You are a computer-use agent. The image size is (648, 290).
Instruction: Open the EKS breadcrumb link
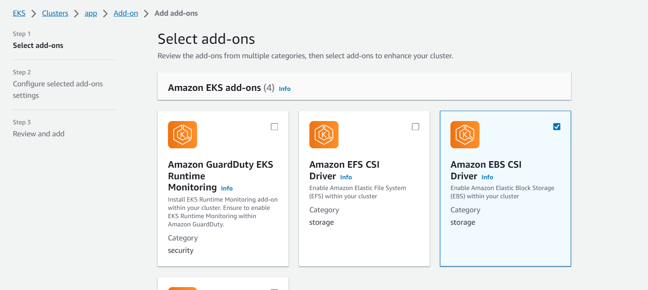[19, 13]
